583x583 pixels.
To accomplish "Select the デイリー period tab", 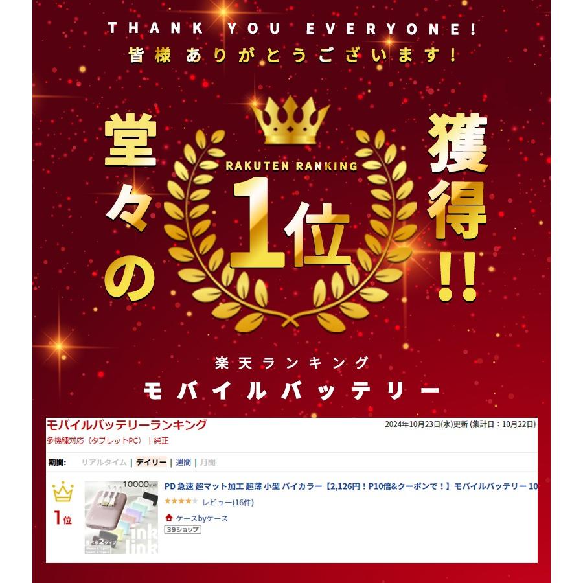I will (151, 462).
